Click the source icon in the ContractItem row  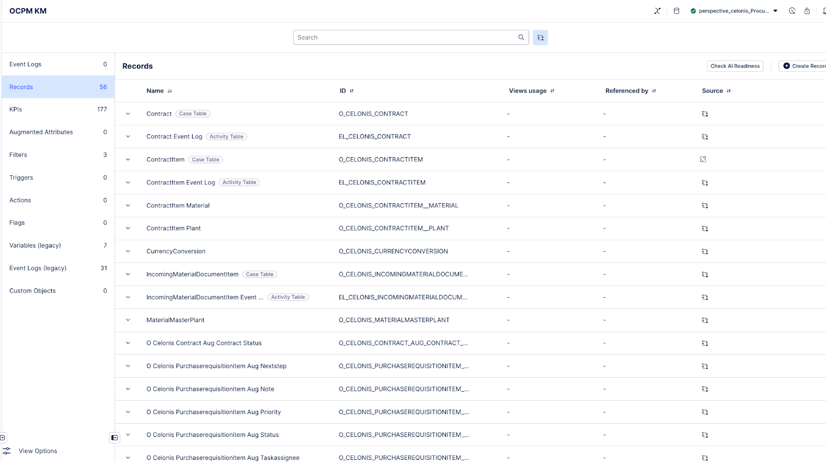[x=703, y=160]
